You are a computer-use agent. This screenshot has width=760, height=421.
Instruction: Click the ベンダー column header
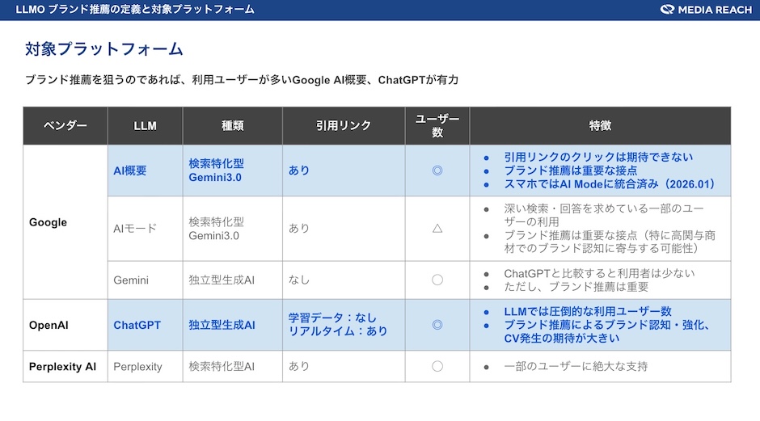tap(65, 126)
